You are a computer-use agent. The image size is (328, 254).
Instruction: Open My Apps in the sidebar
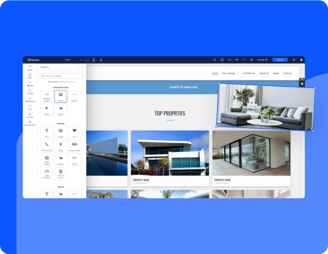30,115
